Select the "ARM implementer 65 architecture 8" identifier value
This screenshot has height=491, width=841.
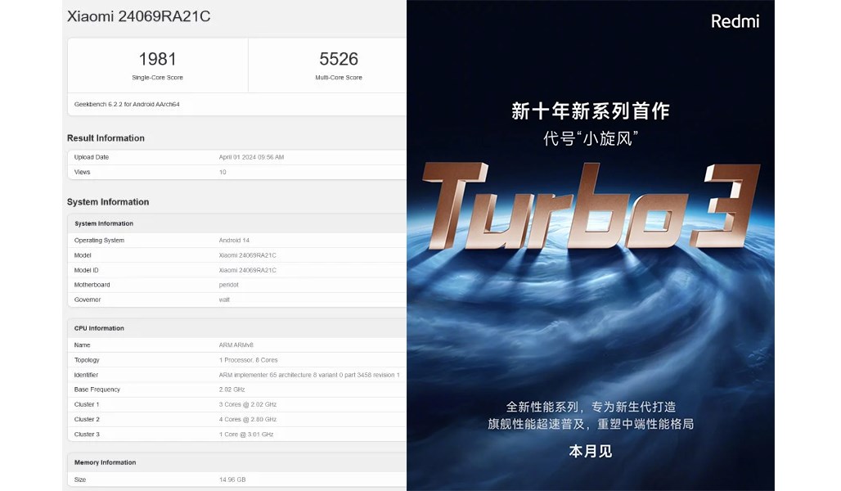point(309,375)
